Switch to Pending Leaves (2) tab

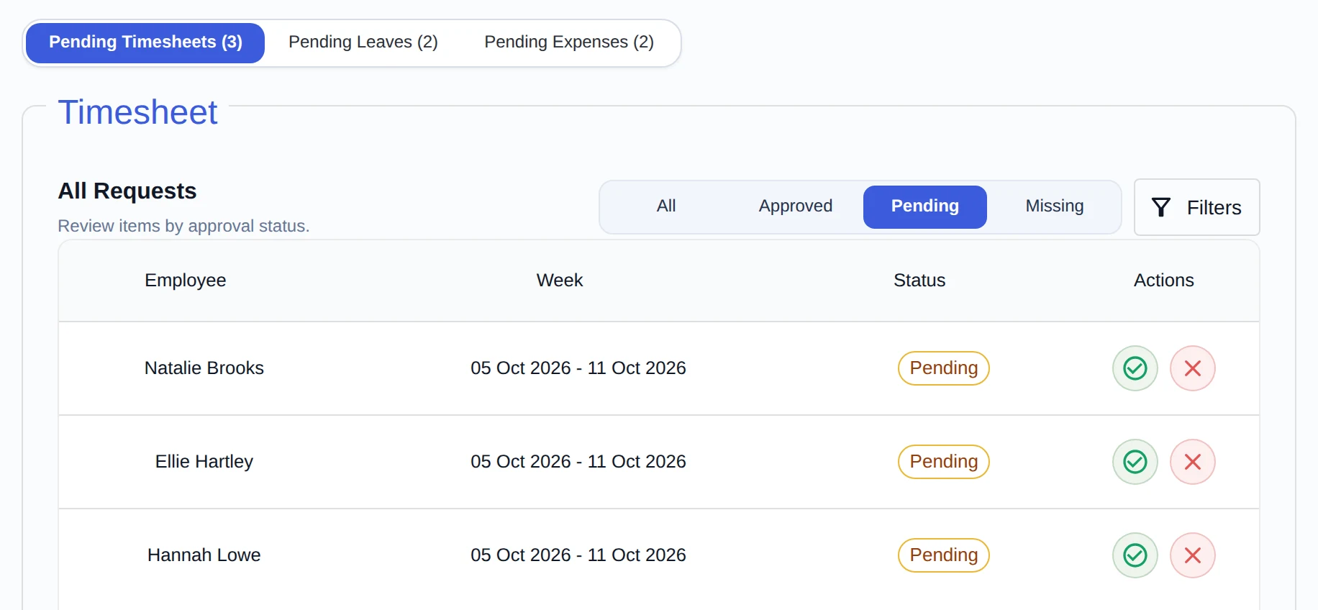tap(363, 42)
